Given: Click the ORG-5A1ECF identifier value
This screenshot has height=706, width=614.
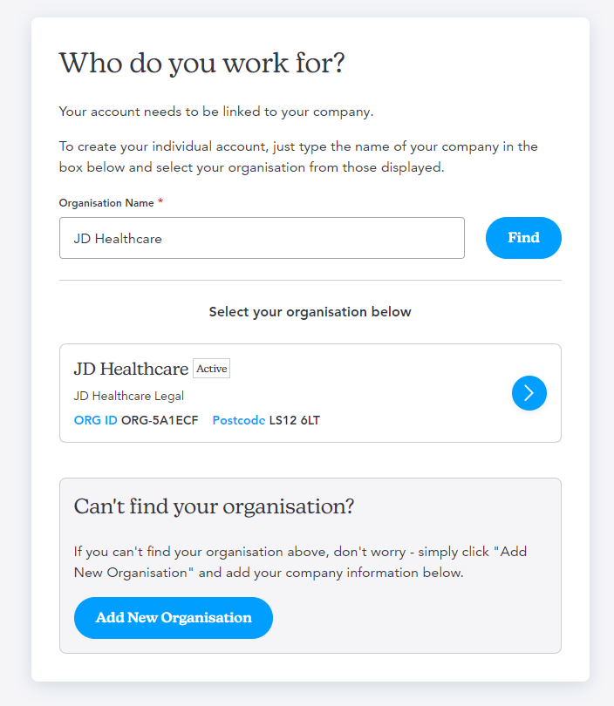Looking at the screenshot, I should pyautogui.click(x=160, y=420).
